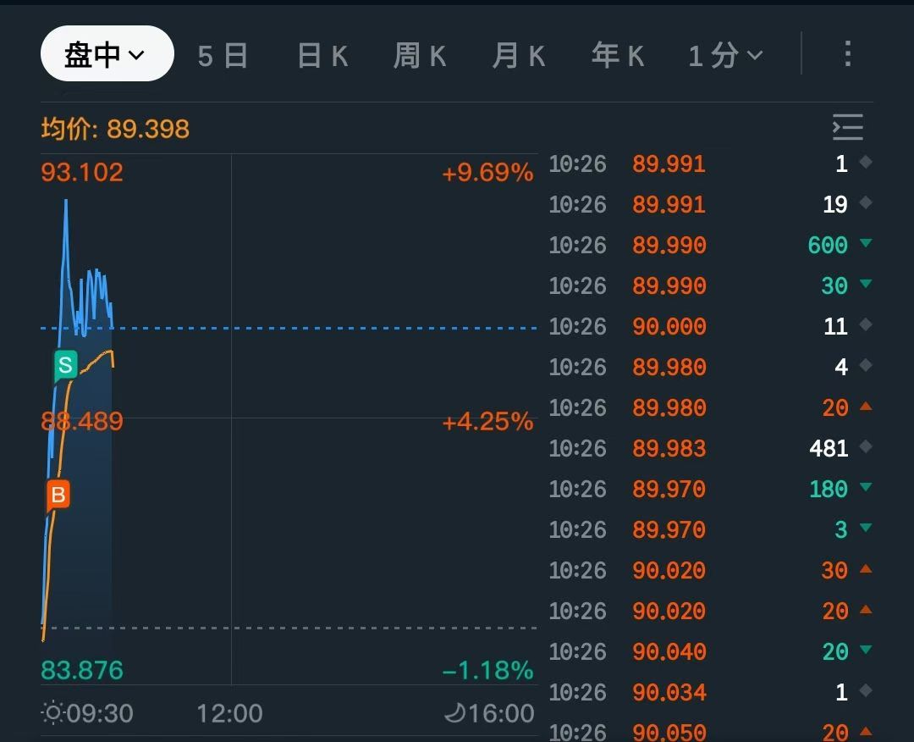Click the orange B buy marker

click(x=58, y=496)
